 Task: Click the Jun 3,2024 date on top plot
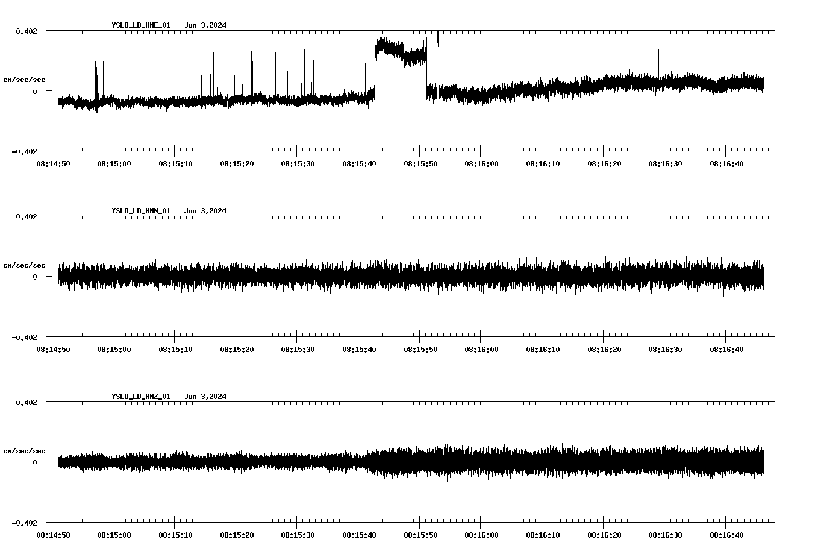(x=206, y=25)
